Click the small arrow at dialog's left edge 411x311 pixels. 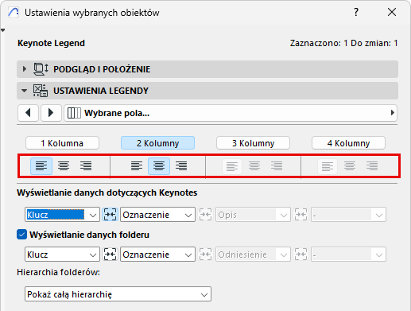[x=3, y=30]
